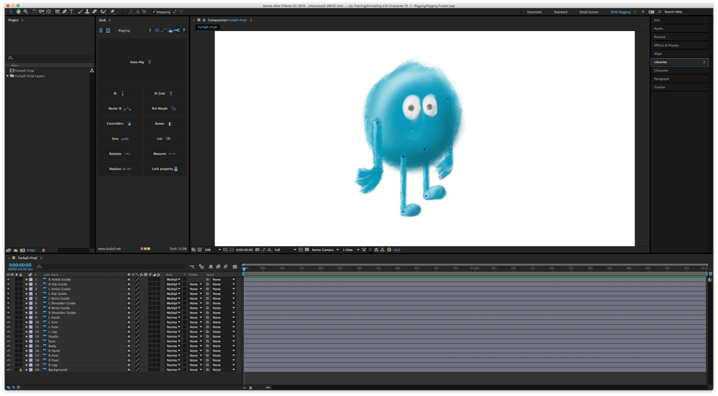This screenshot has height=396, width=718.
Task: Click Show Channel color management icon
Action: 270,250
